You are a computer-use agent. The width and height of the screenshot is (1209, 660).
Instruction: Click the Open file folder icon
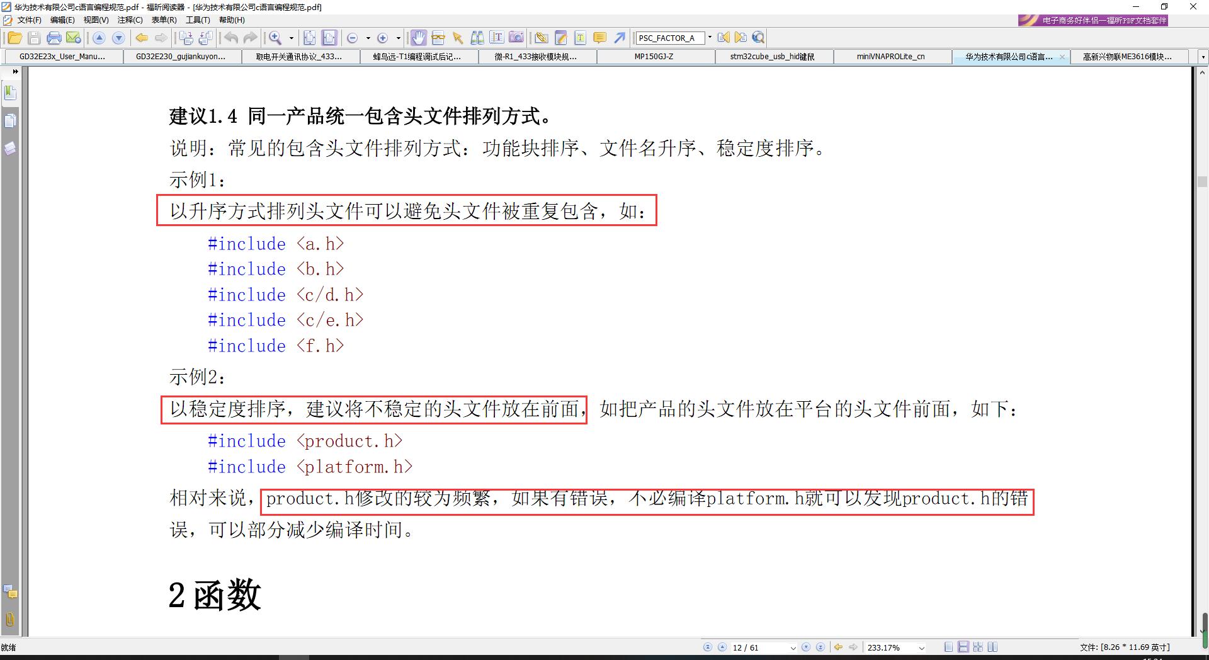pyautogui.click(x=14, y=38)
